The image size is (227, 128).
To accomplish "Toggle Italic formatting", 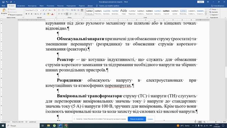I will [x=29, y=14].
